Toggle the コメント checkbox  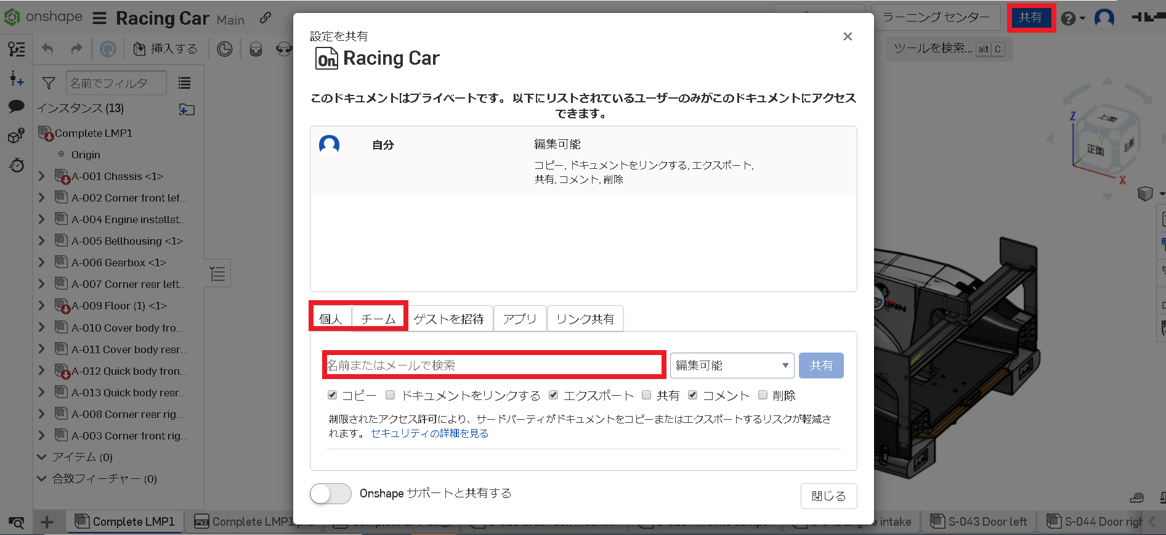pos(693,395)
